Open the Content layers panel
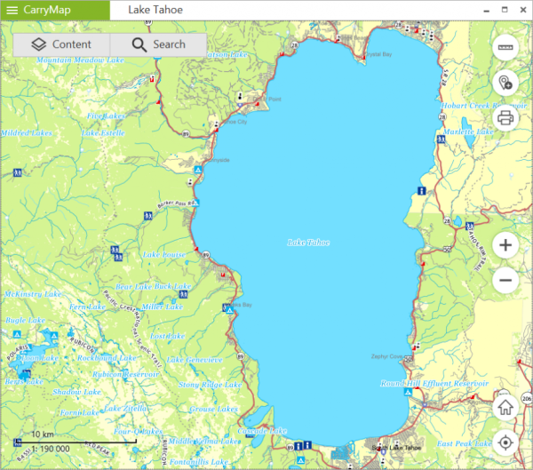533x470 pixels. (x=61, y=44)
